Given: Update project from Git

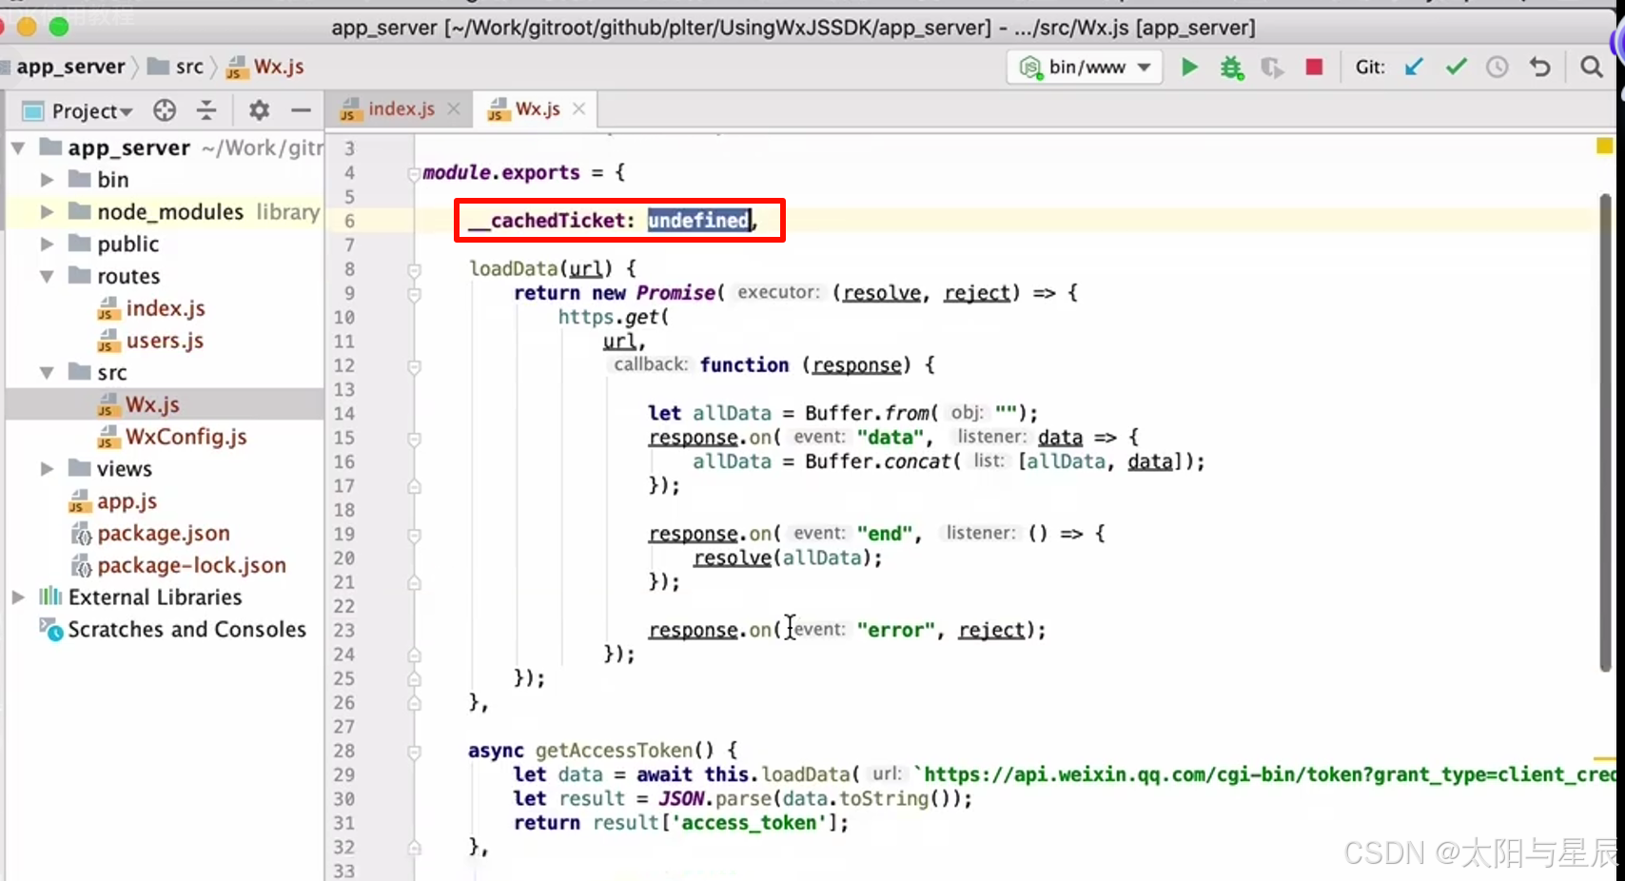Looking at the screenshot, I should pos(1414,67).
